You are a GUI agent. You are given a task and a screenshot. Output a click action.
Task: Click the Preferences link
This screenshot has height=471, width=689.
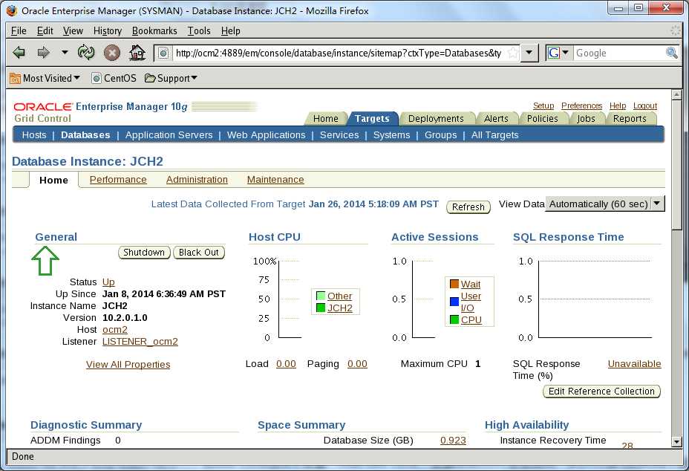point(582,105)
